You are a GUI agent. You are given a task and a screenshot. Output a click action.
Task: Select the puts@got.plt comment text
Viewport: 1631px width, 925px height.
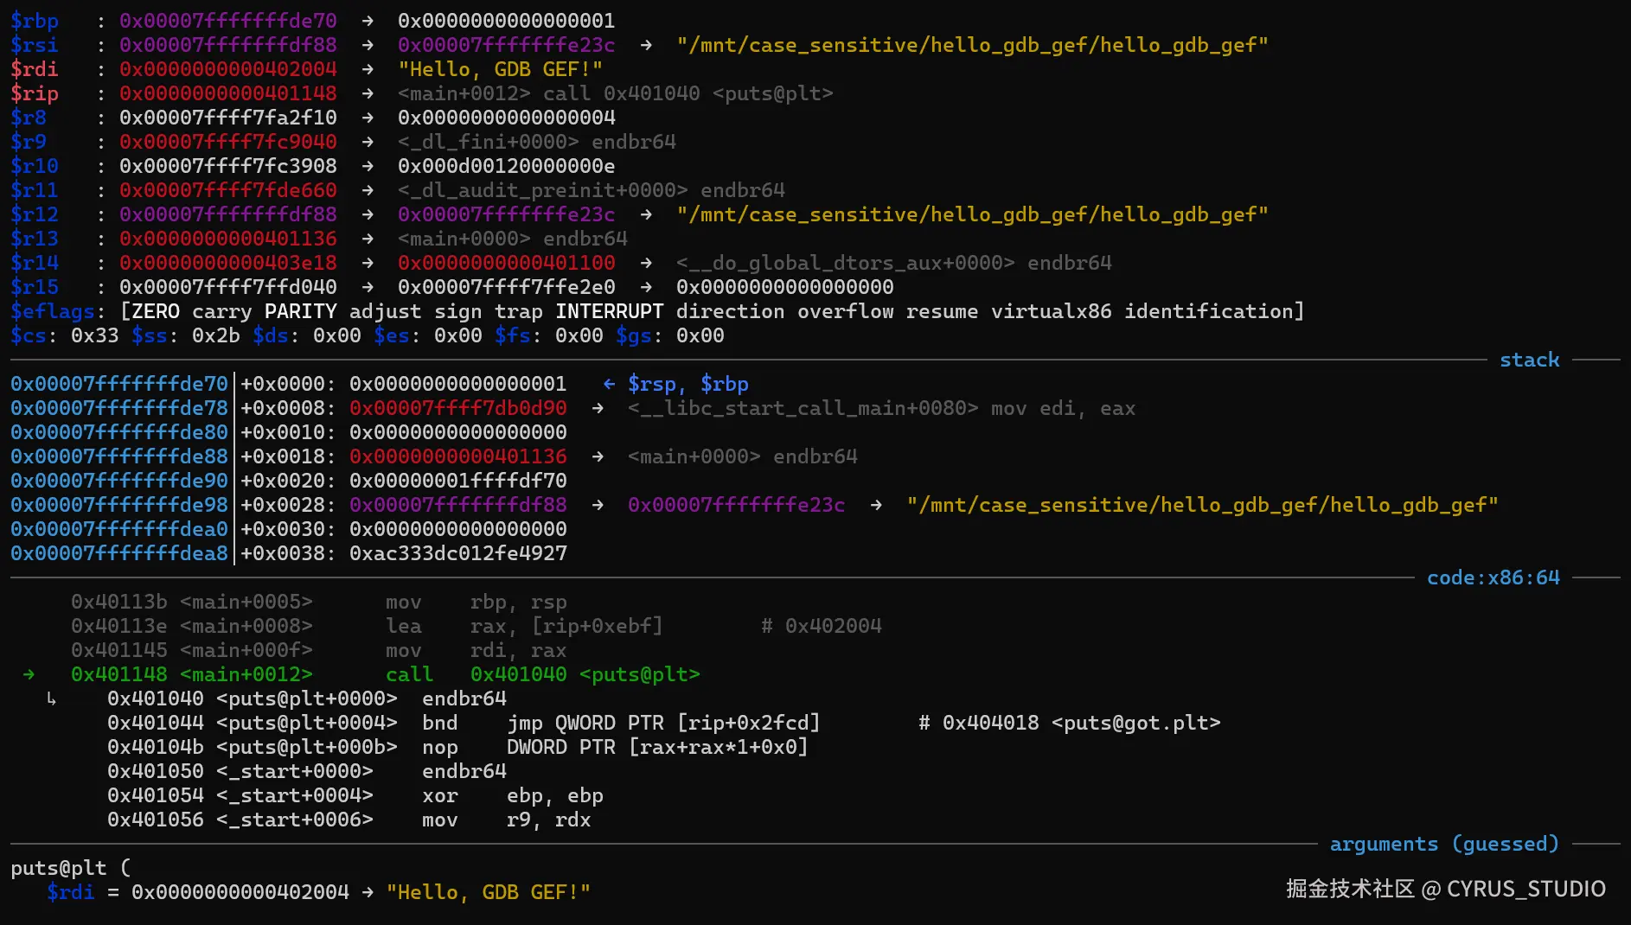point(1135,723)
